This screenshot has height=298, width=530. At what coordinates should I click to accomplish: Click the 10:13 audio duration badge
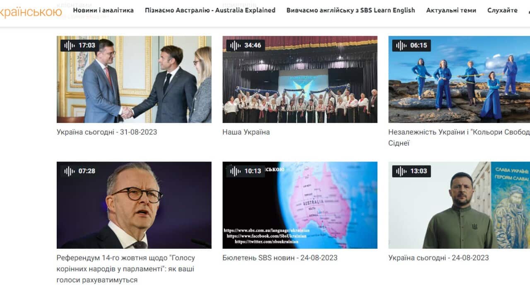[x=246, y=171]
